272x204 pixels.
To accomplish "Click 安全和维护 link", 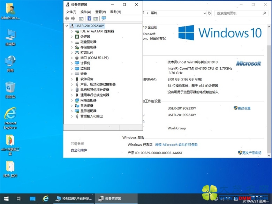I will (79, 150).
